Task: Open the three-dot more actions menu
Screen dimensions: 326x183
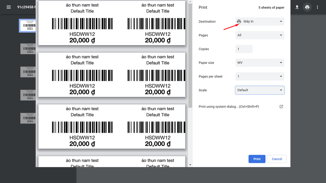Action: pos(317,7)
